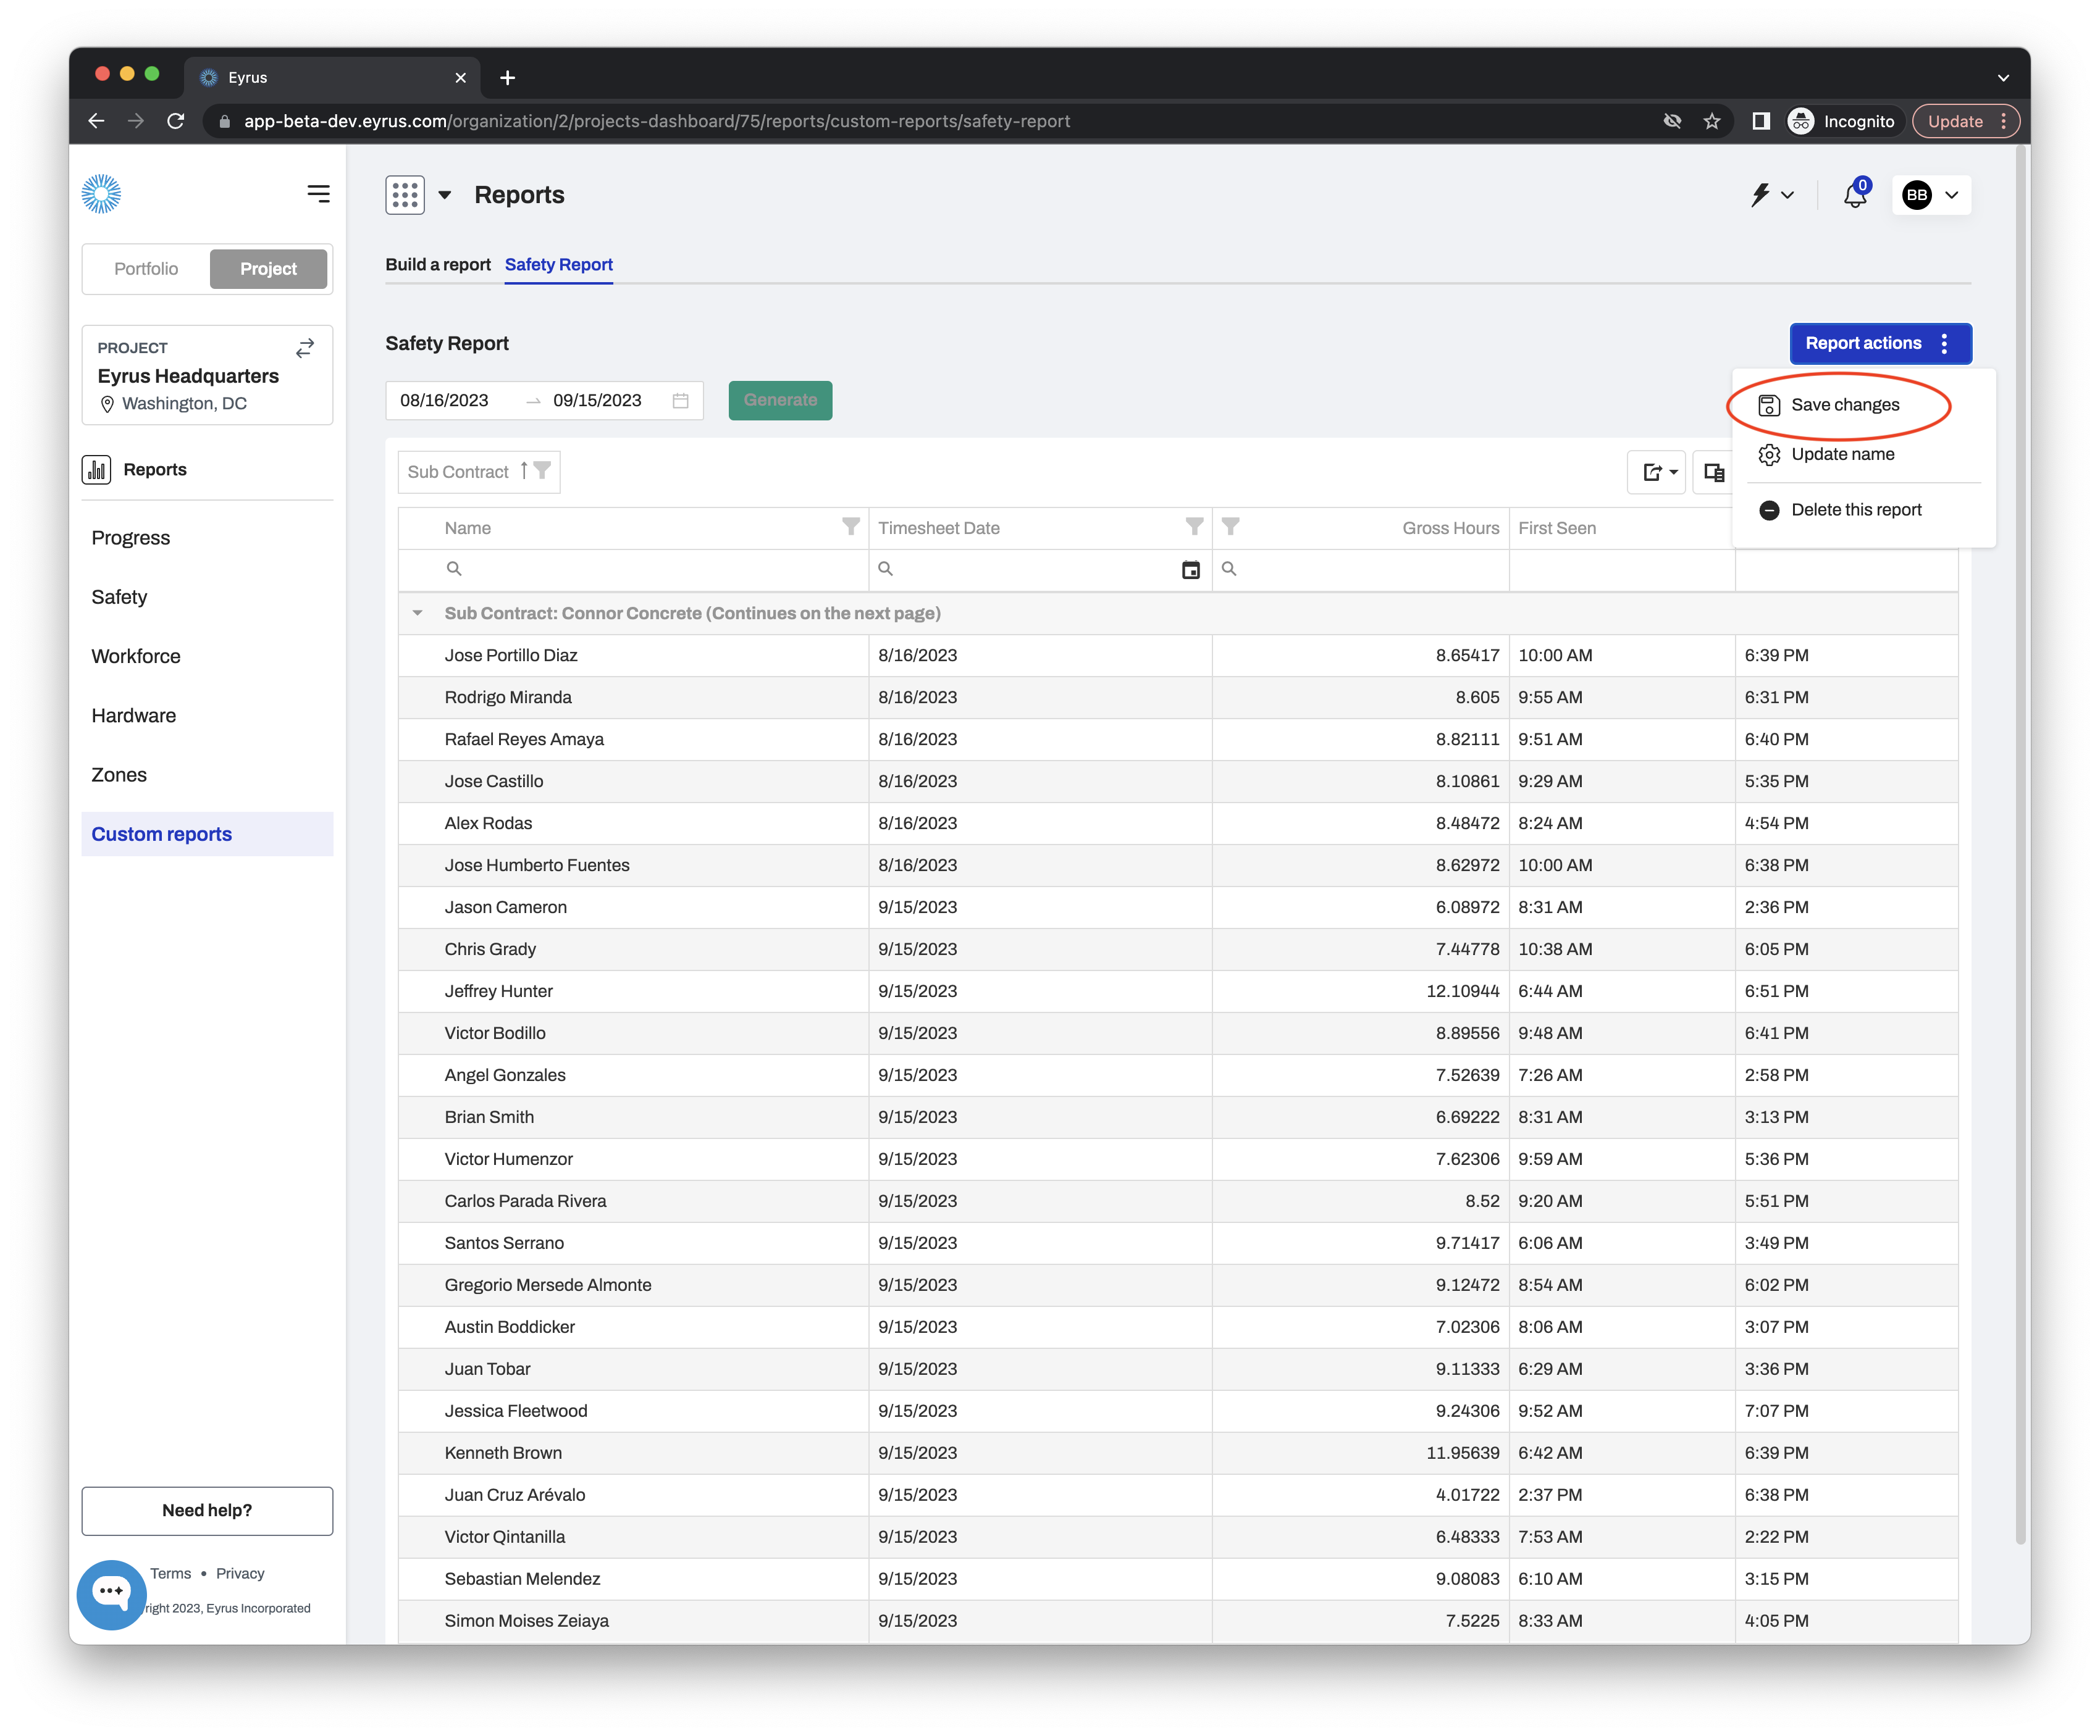Go to Safety reports in sidebar
This screenshot has width=2100, height=1736.
pyautogui.click(x=119, y=596)
